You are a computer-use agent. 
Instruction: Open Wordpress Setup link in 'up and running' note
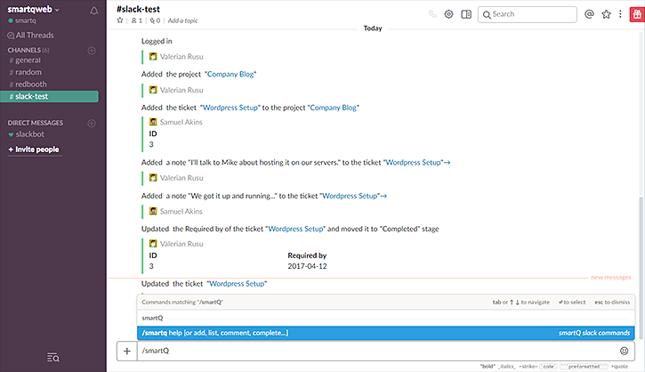(x=350, y=196)
